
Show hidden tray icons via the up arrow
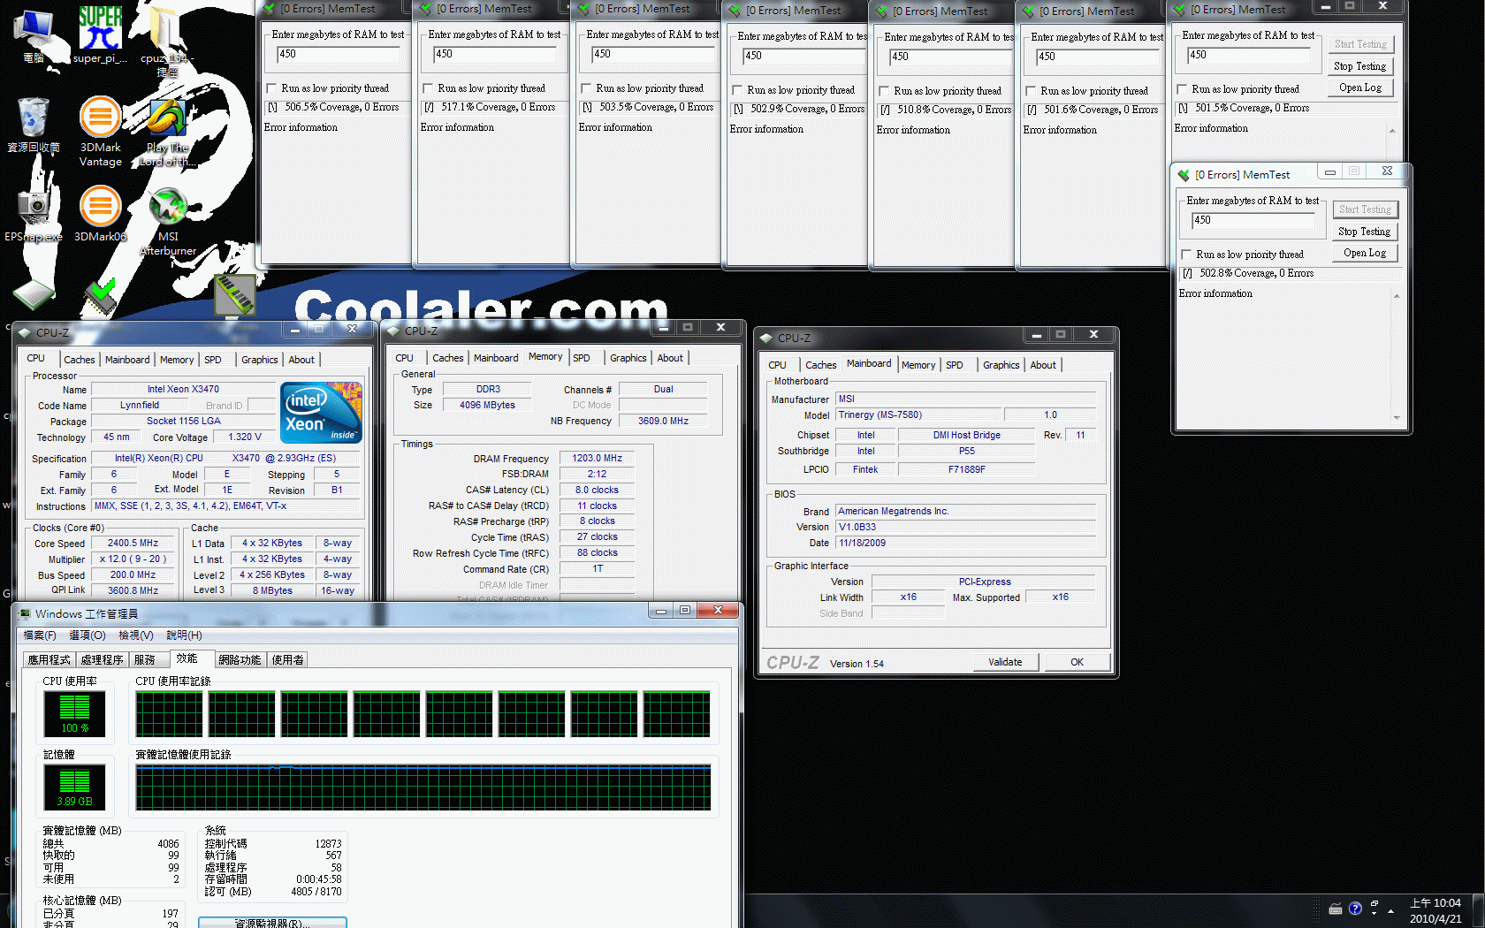point(1390,911)
